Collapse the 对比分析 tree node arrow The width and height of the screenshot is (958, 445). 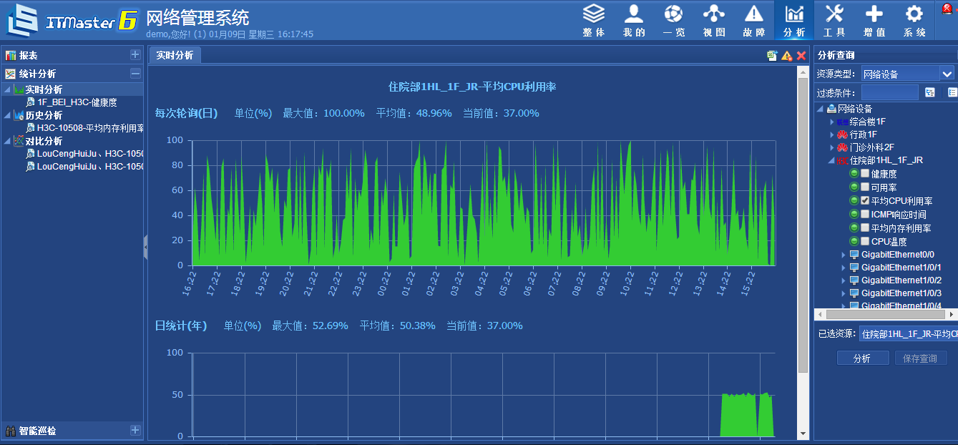9,141
